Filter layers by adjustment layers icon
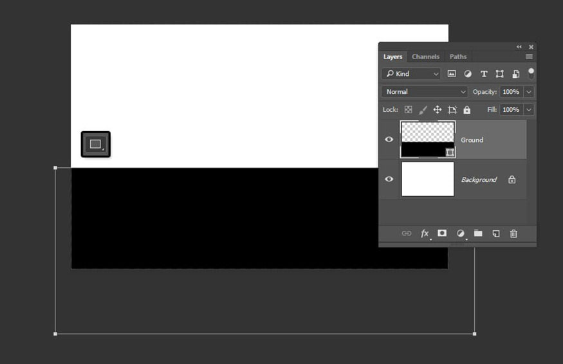 [x=468, y=73]
